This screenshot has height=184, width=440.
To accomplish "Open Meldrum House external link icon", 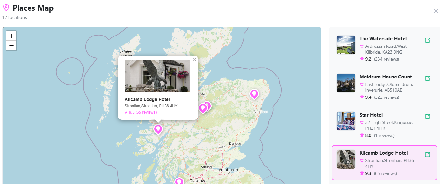I will (x=427, y=78).
